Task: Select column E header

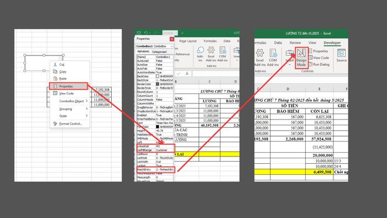Action: click(320, 89)
